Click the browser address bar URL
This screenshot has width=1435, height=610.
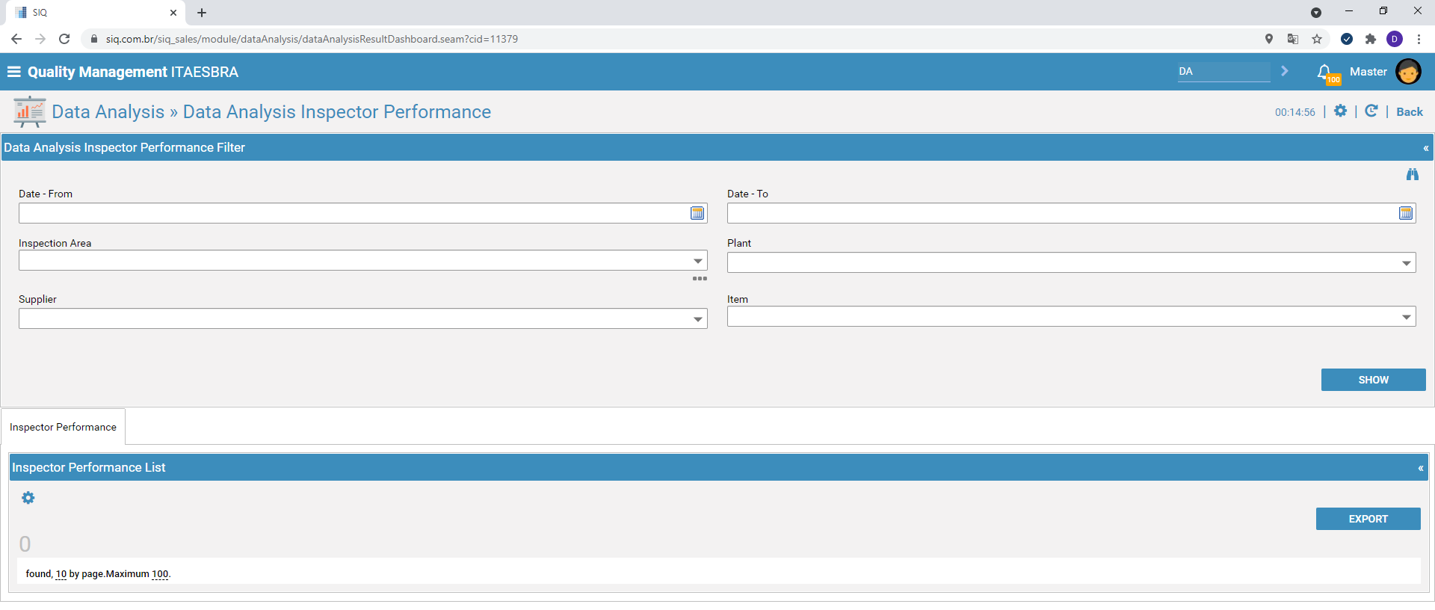(312, 39)
